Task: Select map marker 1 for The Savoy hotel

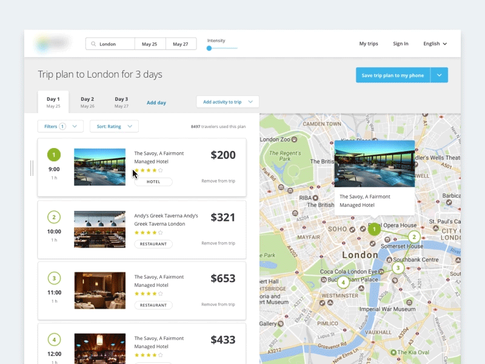Action: pos(374,229)
